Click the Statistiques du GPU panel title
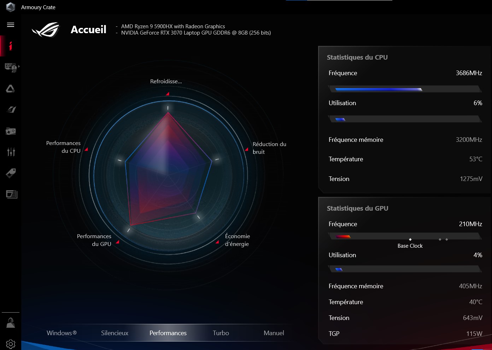This screenshot has height=350, width=492. point(357,208)
